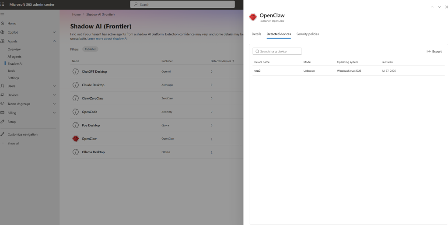Open All agents in sidebar

tap(14, 56)
